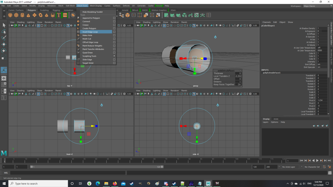Screen dimensions: 333x187
Task: Select the arrow Select tool in toolbox
Action: 4,25
